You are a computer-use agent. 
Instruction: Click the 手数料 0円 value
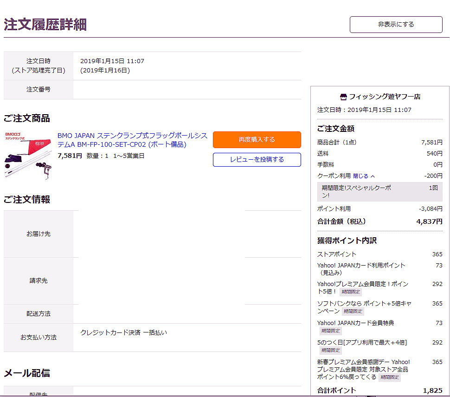pyautogui.click(x=437, y=164)
